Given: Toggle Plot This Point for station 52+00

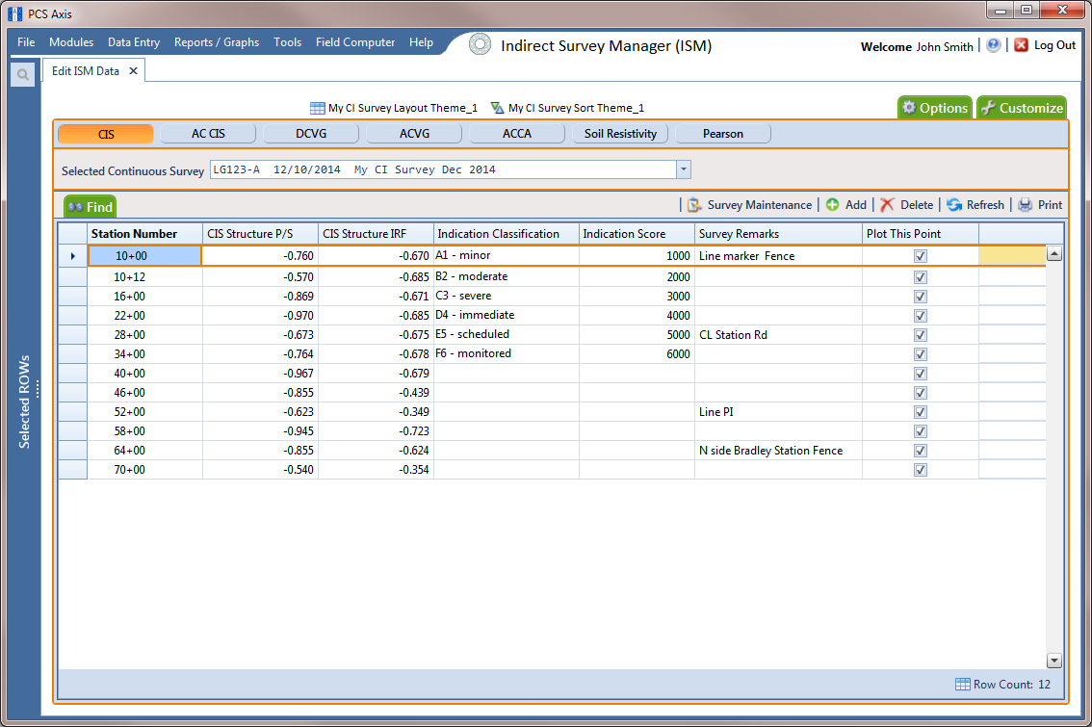Looking at the screenshot, I should pos(920,412).
